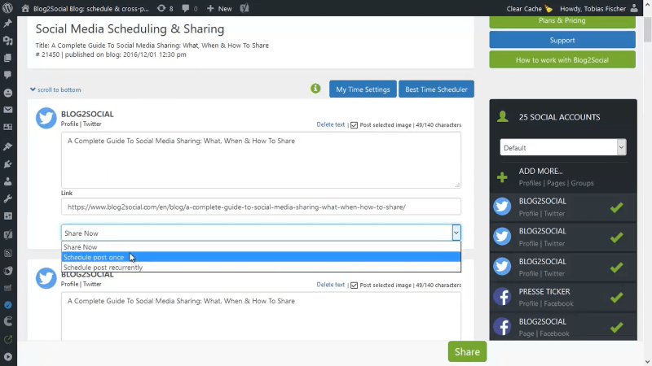Screen dimensions: 652x366
Task: Add Pages via ADD MORE section
Action: tap(556, 183)
